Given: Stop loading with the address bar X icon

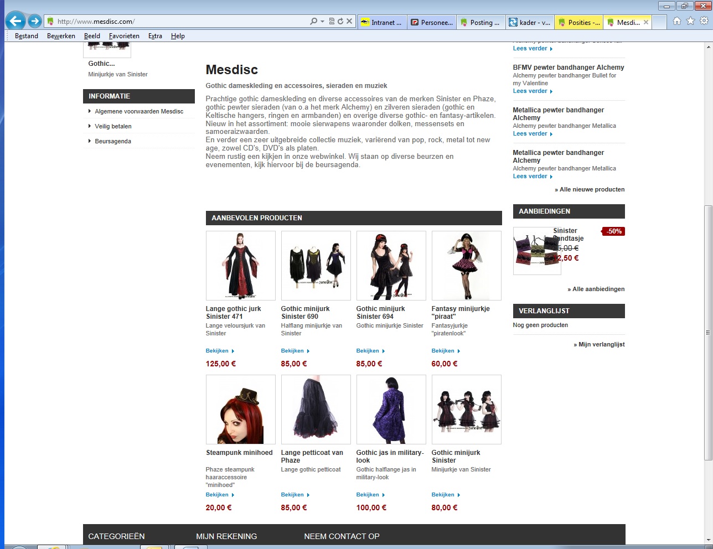Looking at the screenshot, I should [349, 22].
